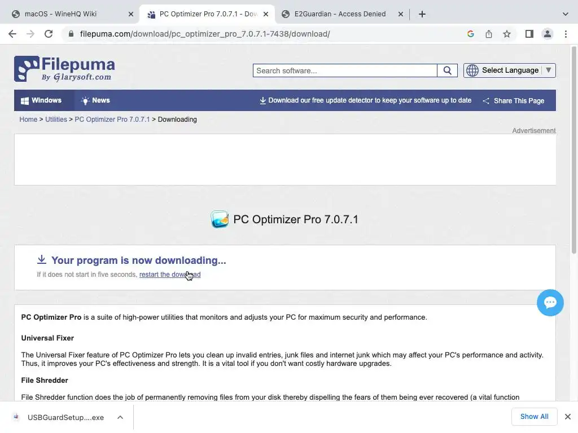
Task: Click Home in the breadcrumb
Action: pos(28,120)
